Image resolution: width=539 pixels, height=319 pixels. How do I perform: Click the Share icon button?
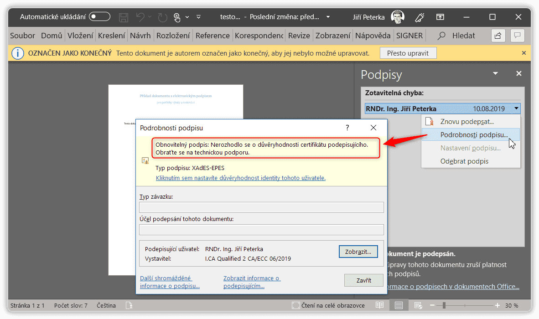(498, 36)
